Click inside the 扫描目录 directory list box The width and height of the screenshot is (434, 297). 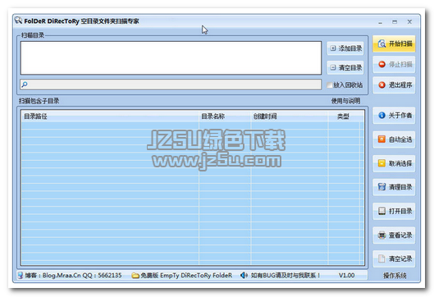(x=171, y=58)
